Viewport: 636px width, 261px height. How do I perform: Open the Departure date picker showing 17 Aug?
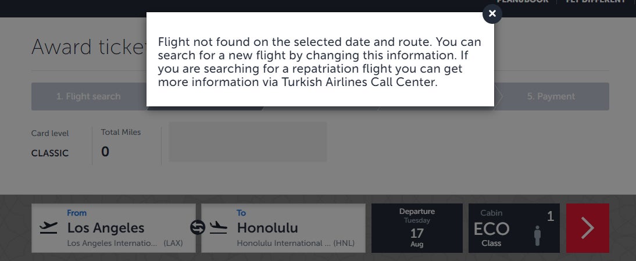[417, 228]
